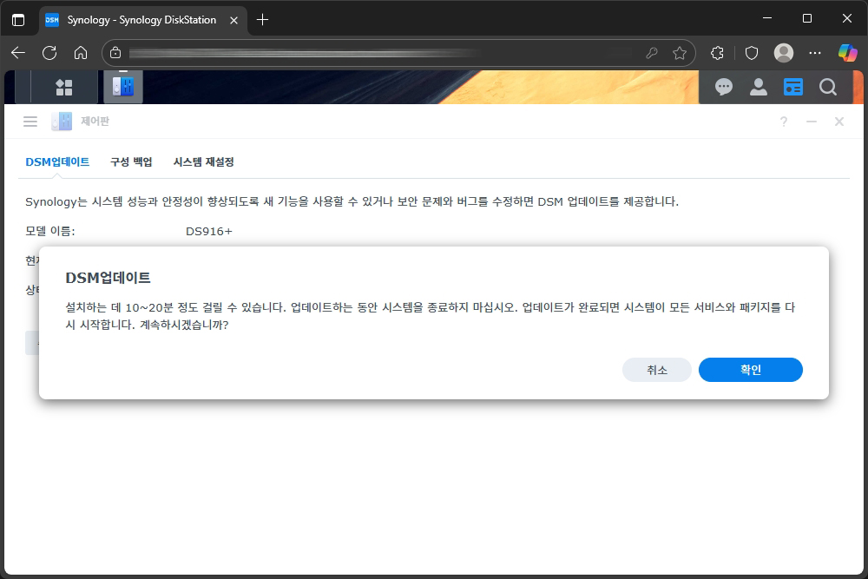This screenshot has height=579, width=868.
Task: Open the DSM main menu grid icon
Action: click(63, 87)
